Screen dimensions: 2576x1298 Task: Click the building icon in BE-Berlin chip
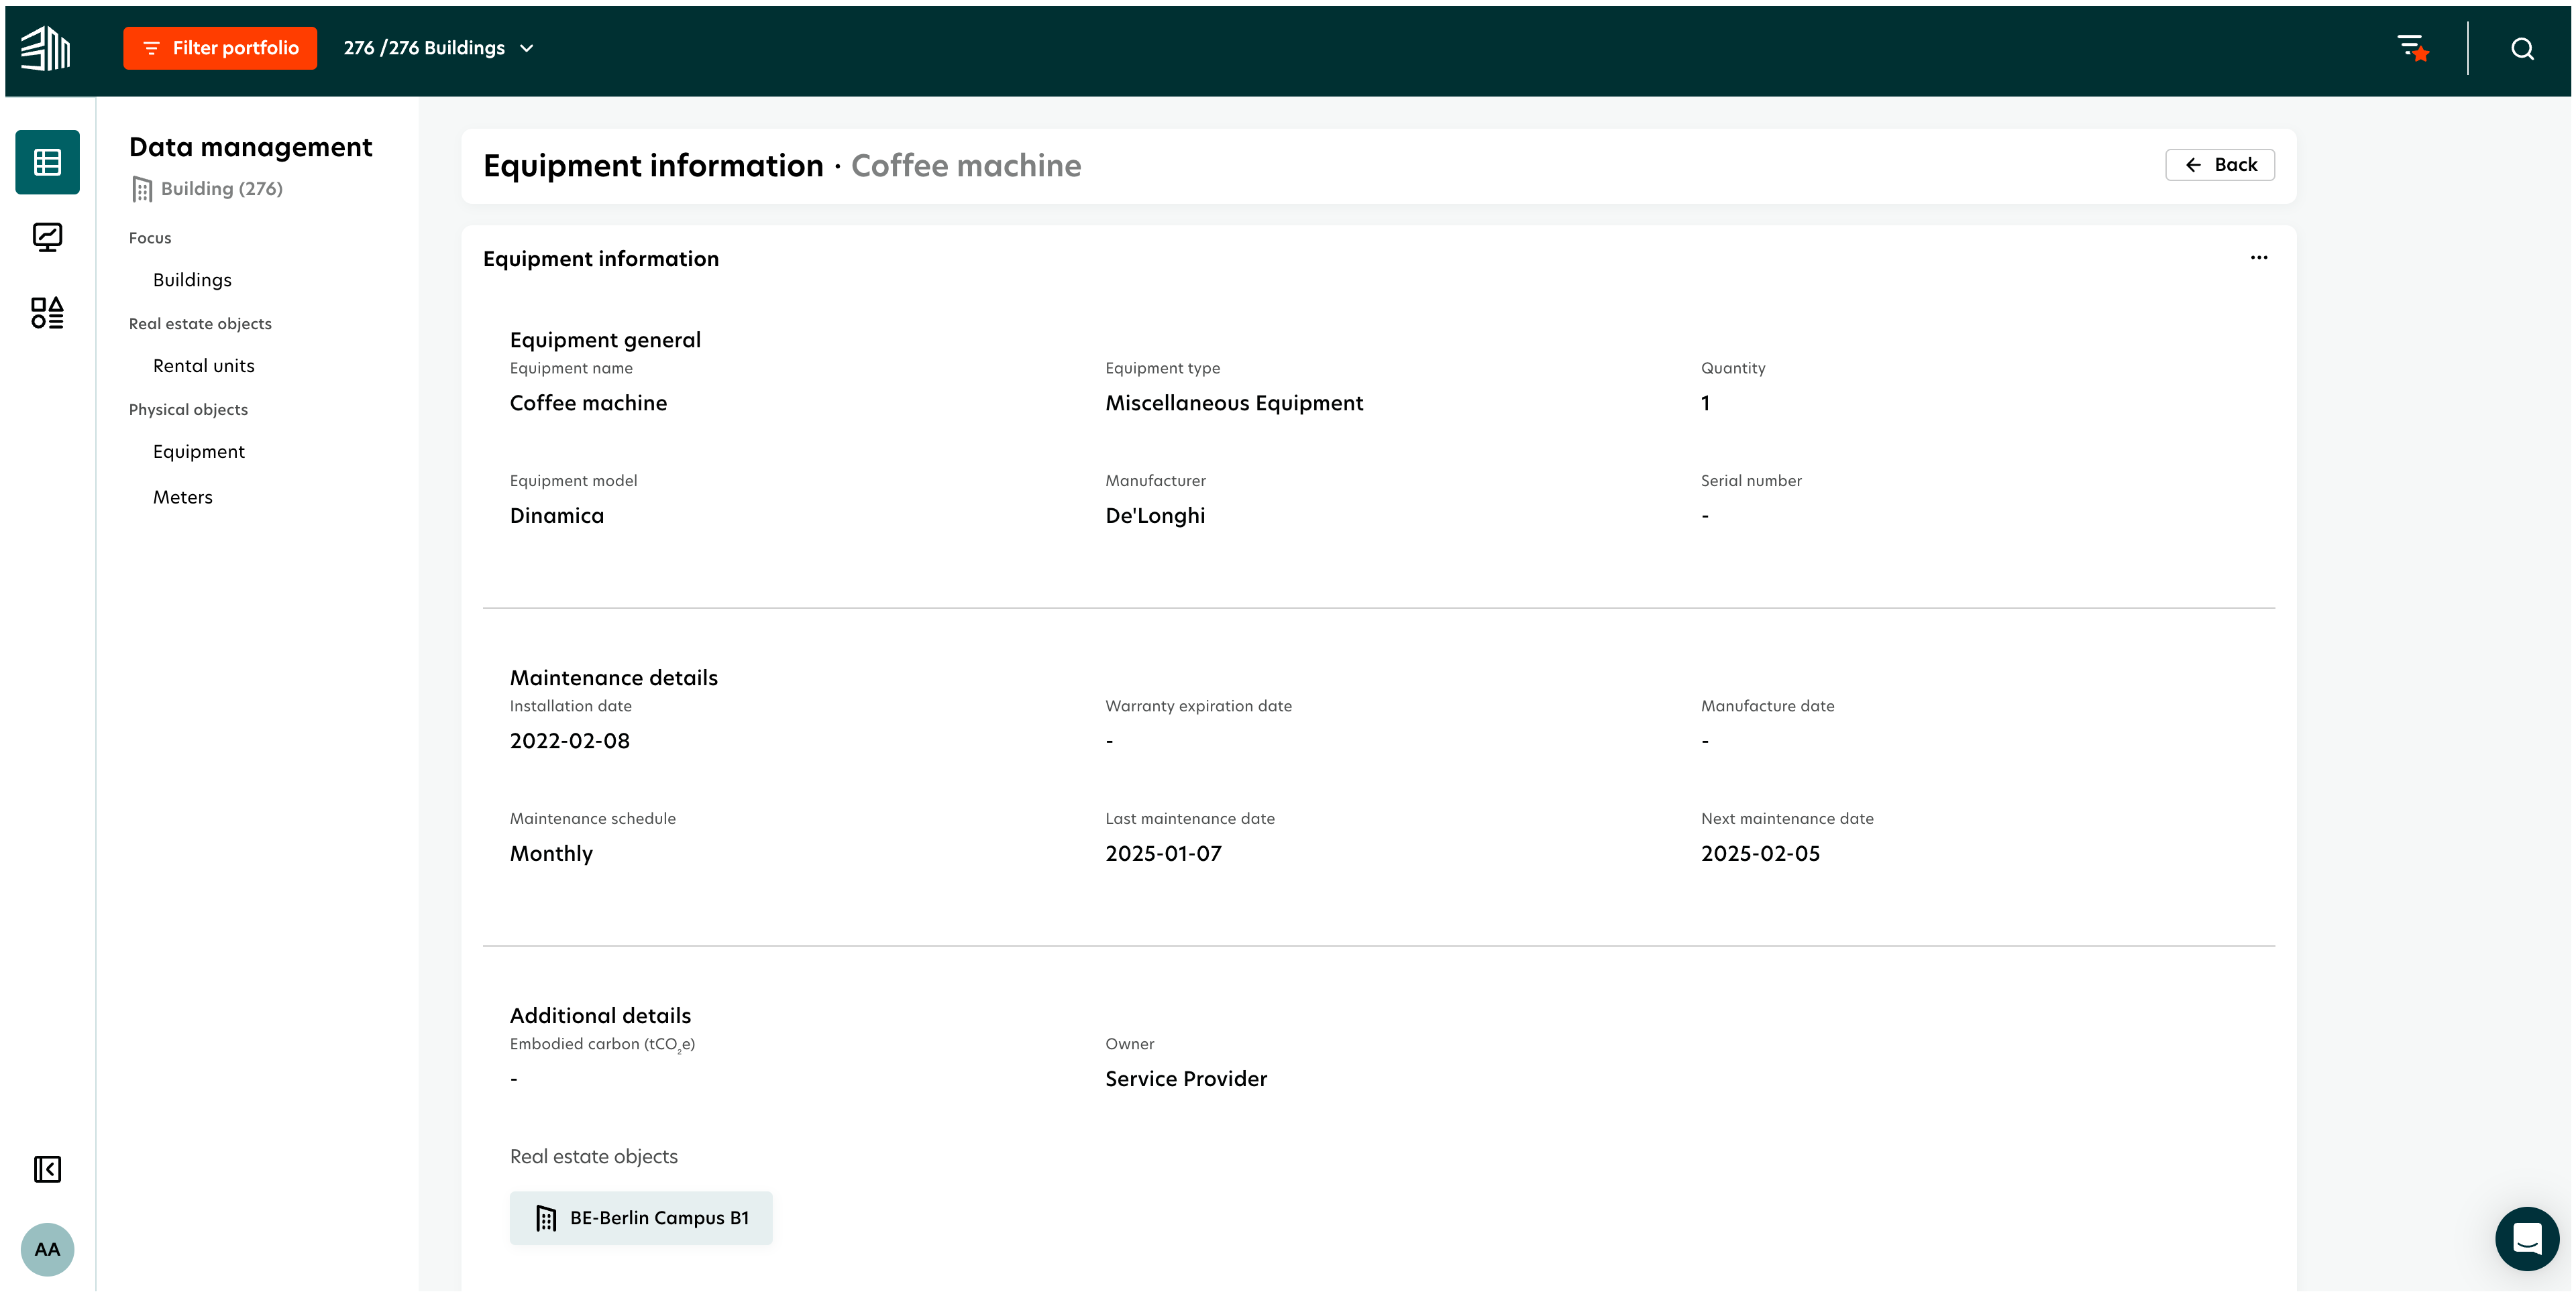546,1218
